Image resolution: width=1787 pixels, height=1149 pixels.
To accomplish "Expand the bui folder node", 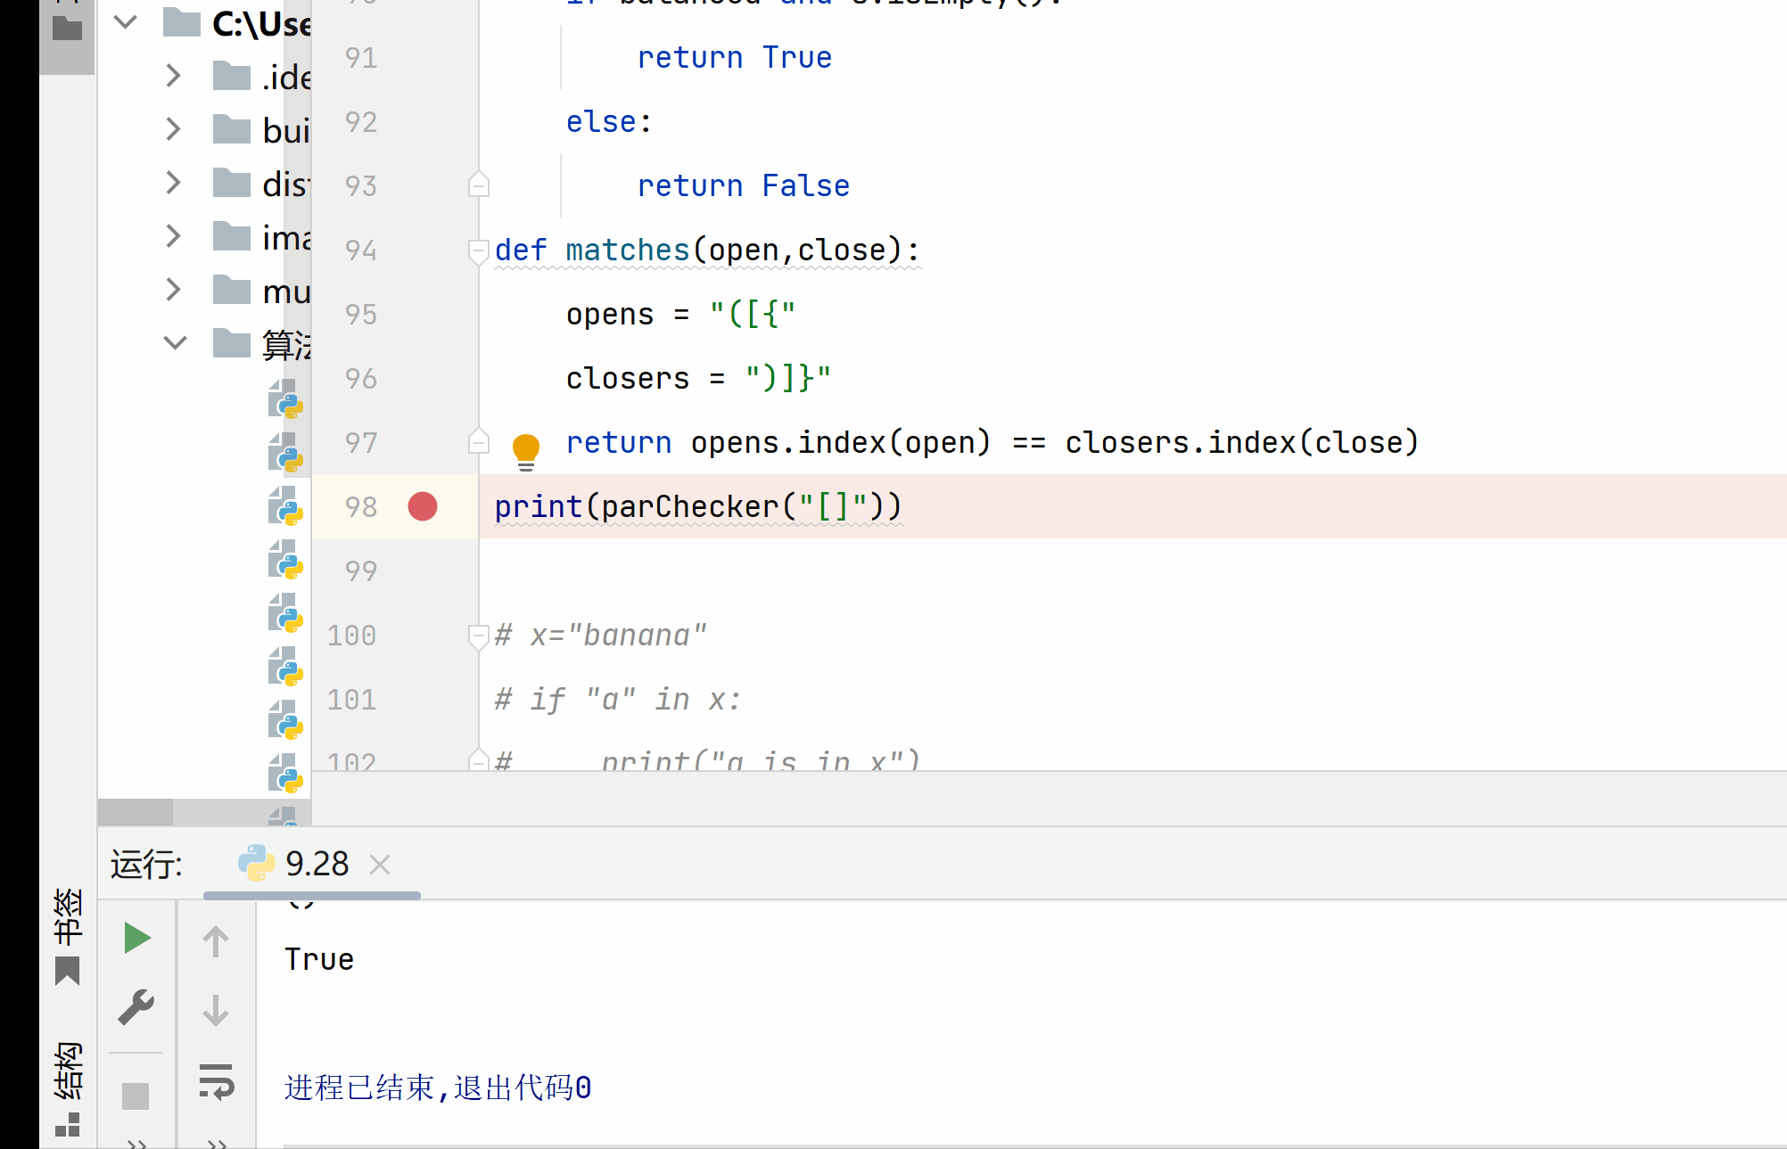I will pos(174,130).
